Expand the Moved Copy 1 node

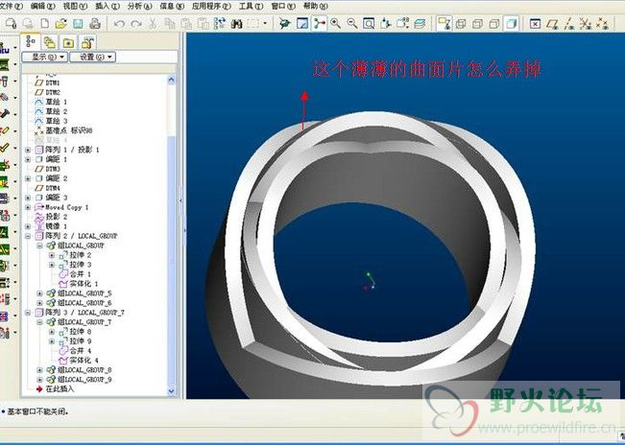click(28, 207)
